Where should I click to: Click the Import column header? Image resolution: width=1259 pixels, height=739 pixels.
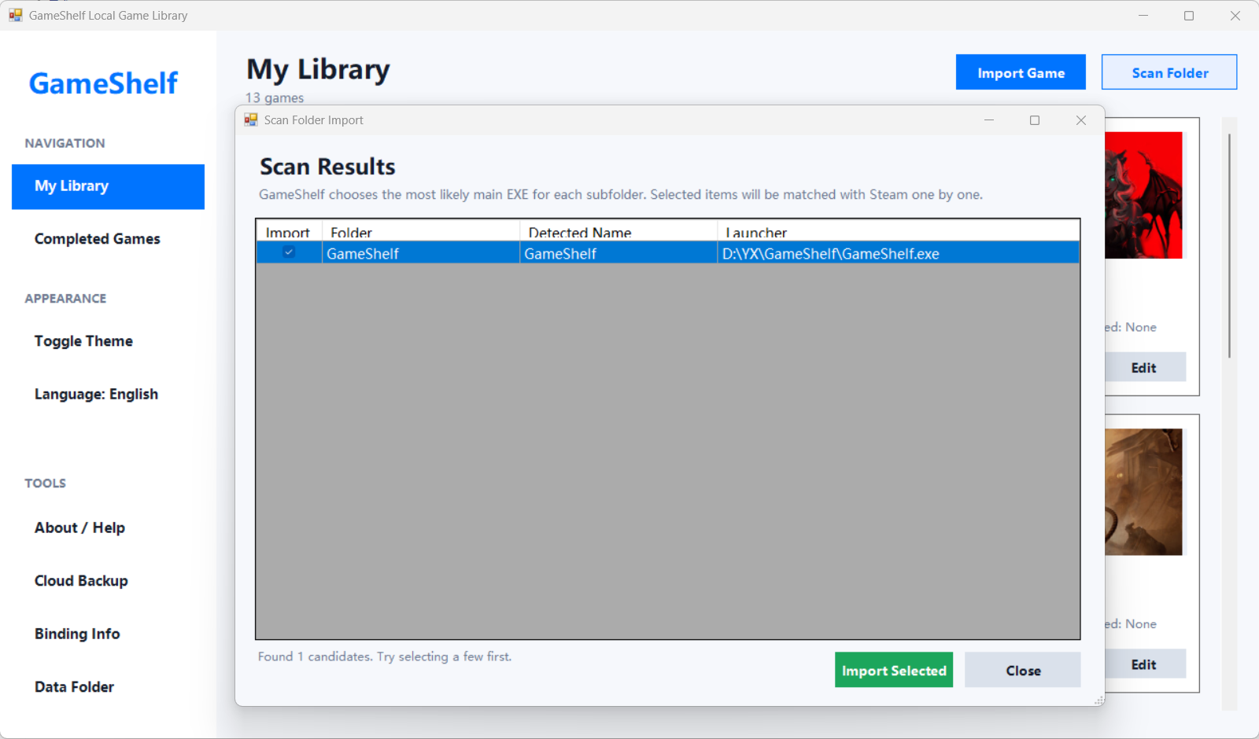pyautogui.click(x=289, y=232)
